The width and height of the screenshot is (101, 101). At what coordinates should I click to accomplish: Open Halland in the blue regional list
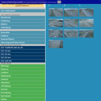pos(22,36)
